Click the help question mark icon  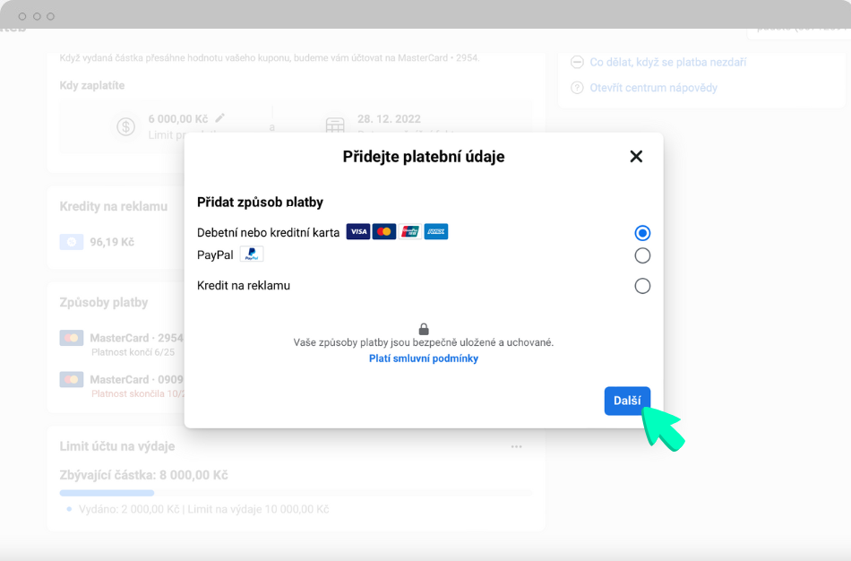(x=577, y=88)
